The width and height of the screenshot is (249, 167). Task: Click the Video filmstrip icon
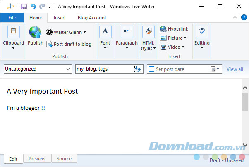point(163,47)
